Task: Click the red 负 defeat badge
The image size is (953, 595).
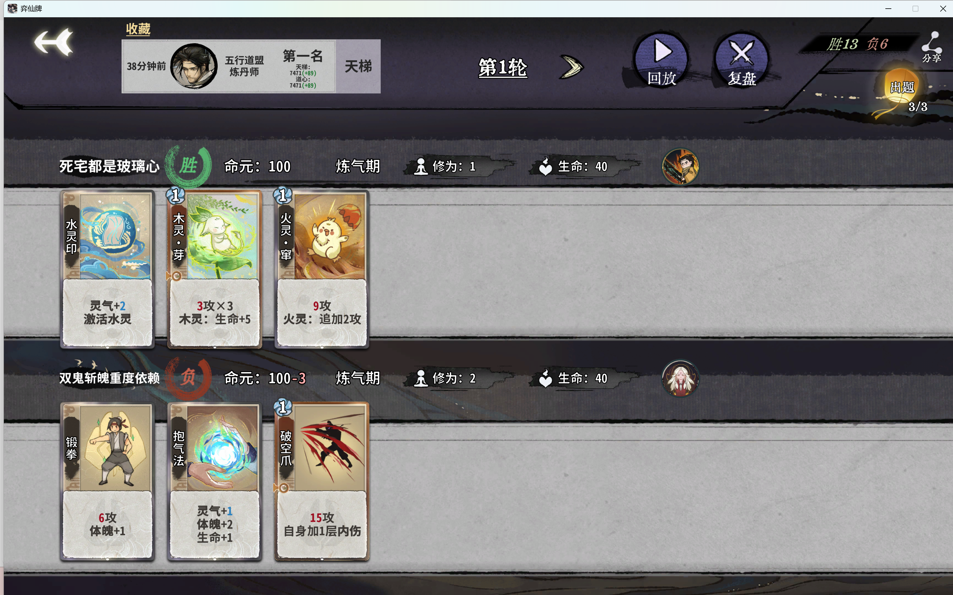Action: pos(188,378)
